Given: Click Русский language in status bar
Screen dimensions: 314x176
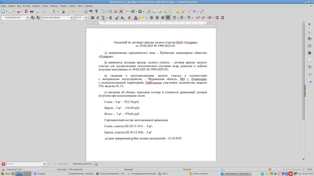Looking at the screenshot, I should [186, 170].
